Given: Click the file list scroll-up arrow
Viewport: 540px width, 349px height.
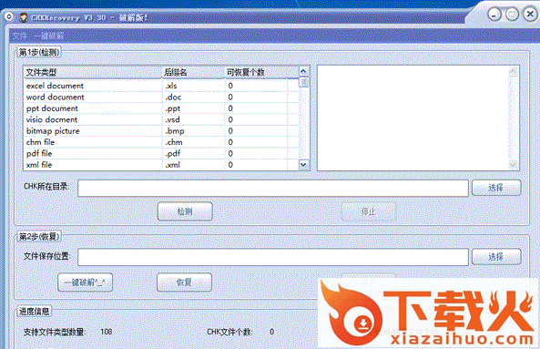Looking at the screenshot, I should coord(303,71).
